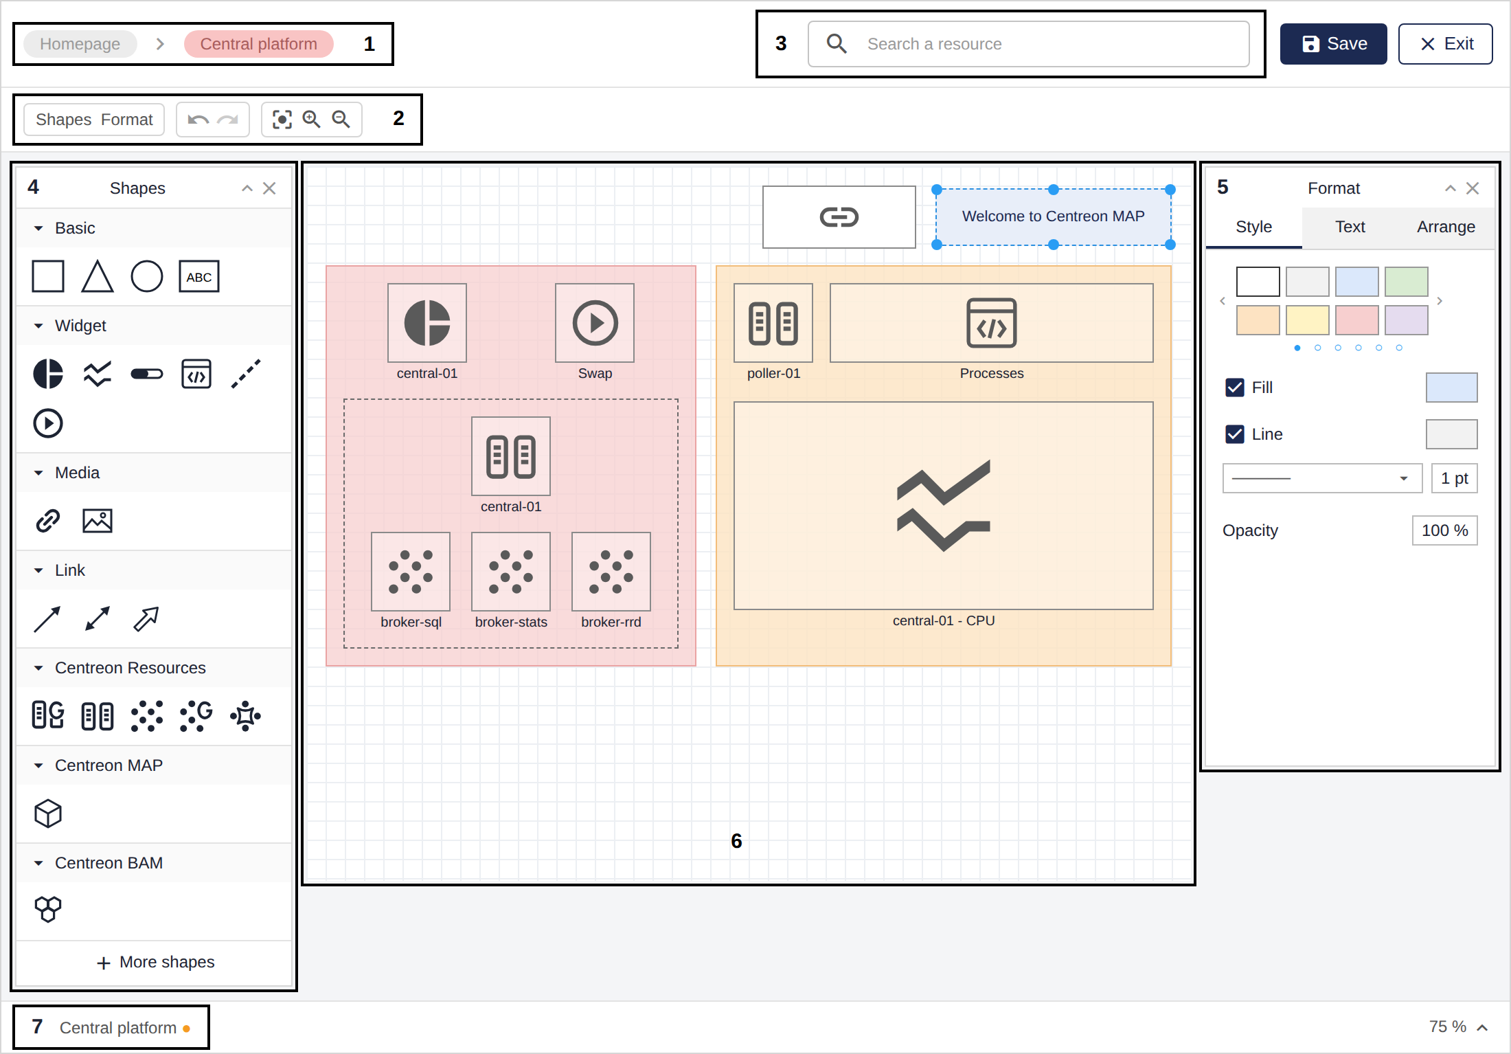
Task: Open the Arrange tab
Action: point(1446,227)
